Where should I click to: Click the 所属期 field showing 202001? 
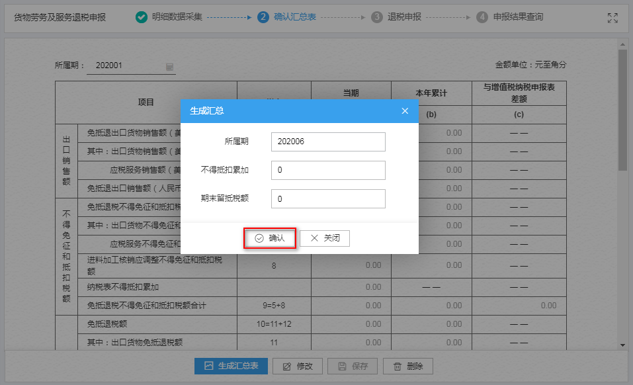pos(131,65)
